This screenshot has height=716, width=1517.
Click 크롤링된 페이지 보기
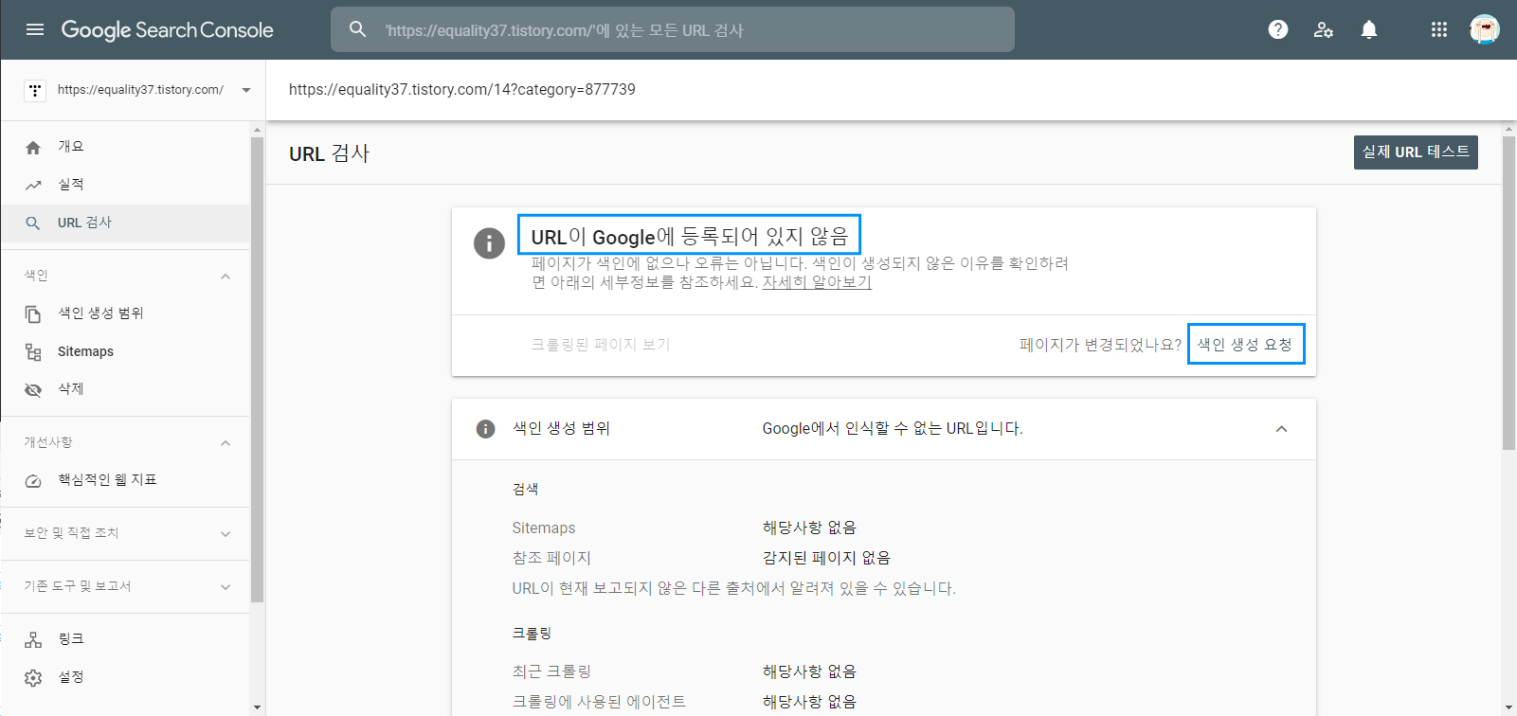click(x=601, y=345)
